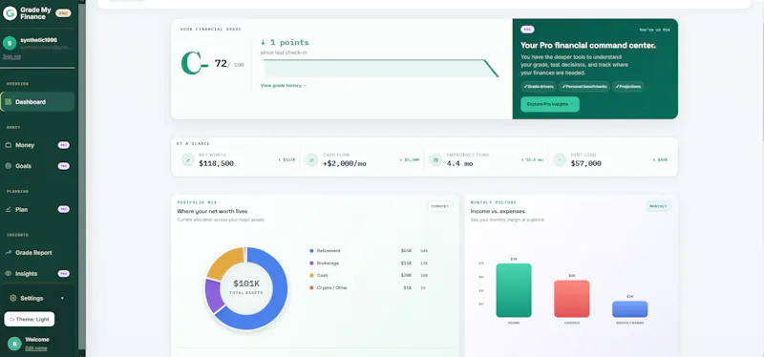The image size is (764, 357).
Task: Click the Current badge on Portfolio Mix
Action: (439, 206)
